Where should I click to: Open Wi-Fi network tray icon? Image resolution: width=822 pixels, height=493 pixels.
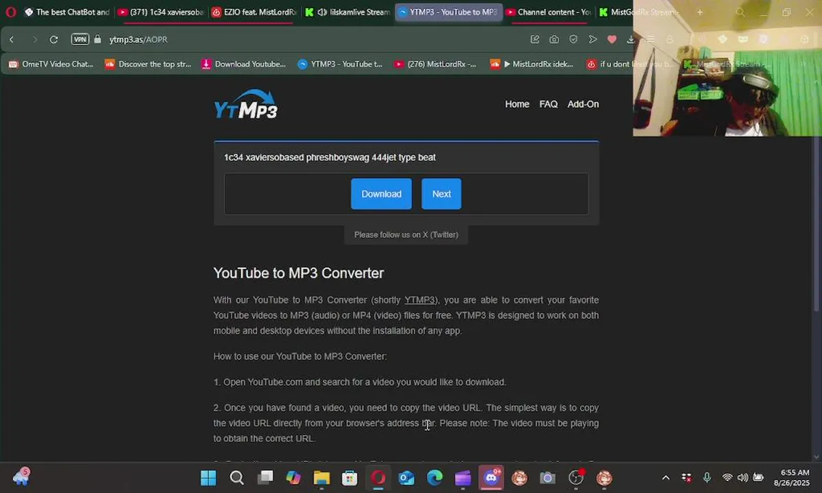pos(727,478)
